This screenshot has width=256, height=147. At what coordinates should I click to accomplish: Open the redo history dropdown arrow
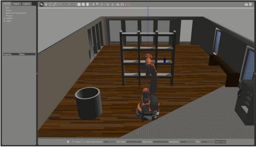pyautogui.click(x=73, y=4)
